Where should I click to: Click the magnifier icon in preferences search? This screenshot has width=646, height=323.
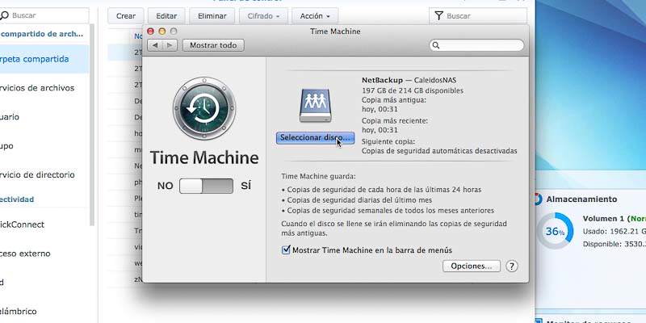[x=436, y=45]
